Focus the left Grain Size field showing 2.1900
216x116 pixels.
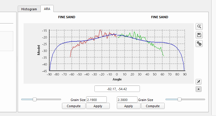(96, 100)
